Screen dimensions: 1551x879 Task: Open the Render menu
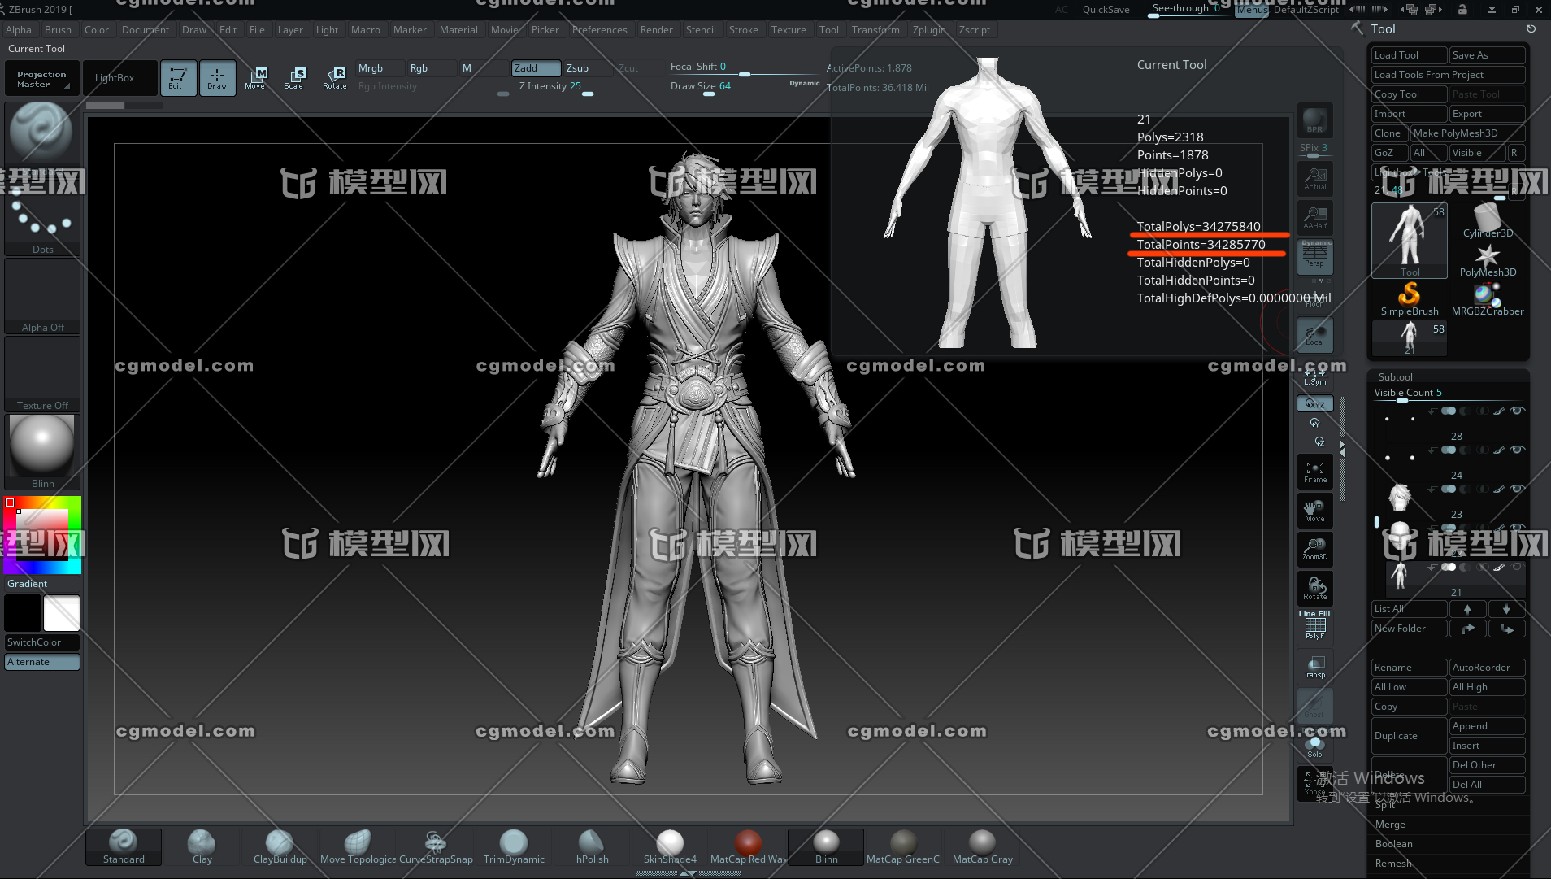pos(656,30)
